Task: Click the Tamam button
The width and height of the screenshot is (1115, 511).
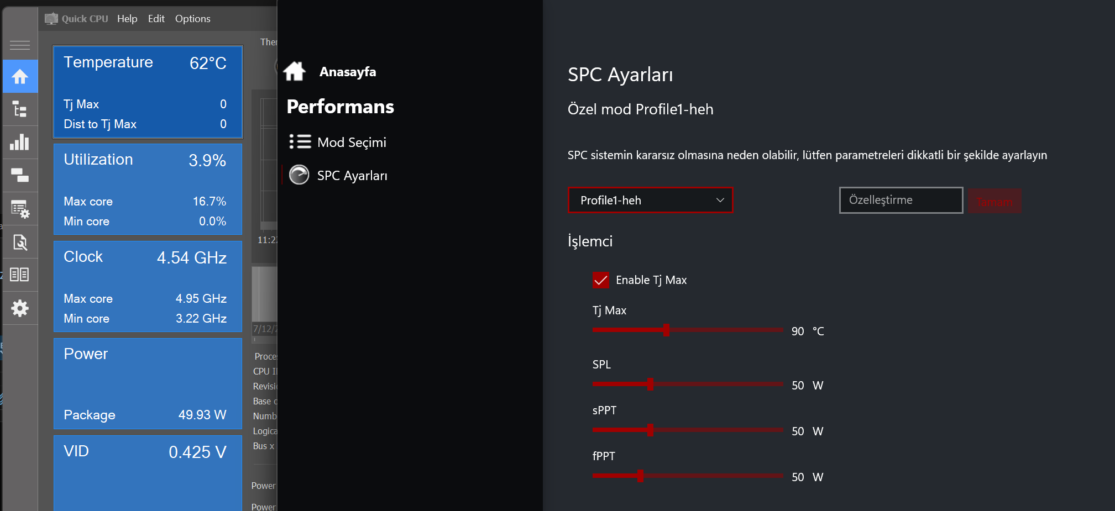Action: tap(994, 202)
